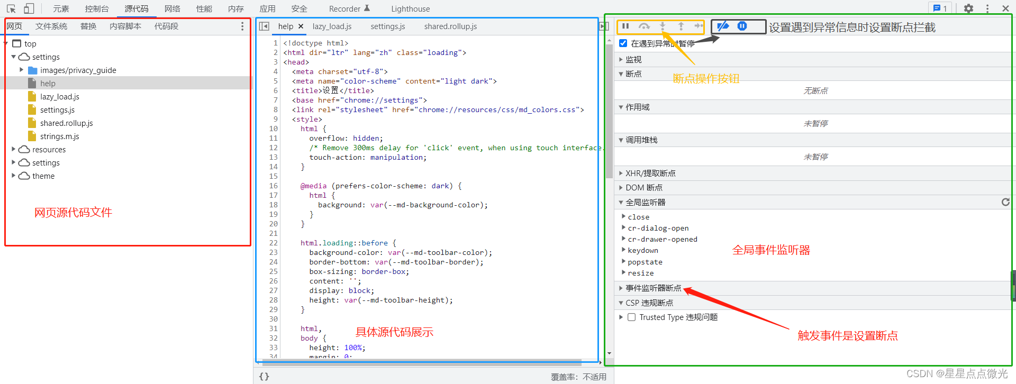The height and width of the screenshot is (384, 1016).
Task: Switch to the lazy_load.js editor tab
Action: point(332,26)
